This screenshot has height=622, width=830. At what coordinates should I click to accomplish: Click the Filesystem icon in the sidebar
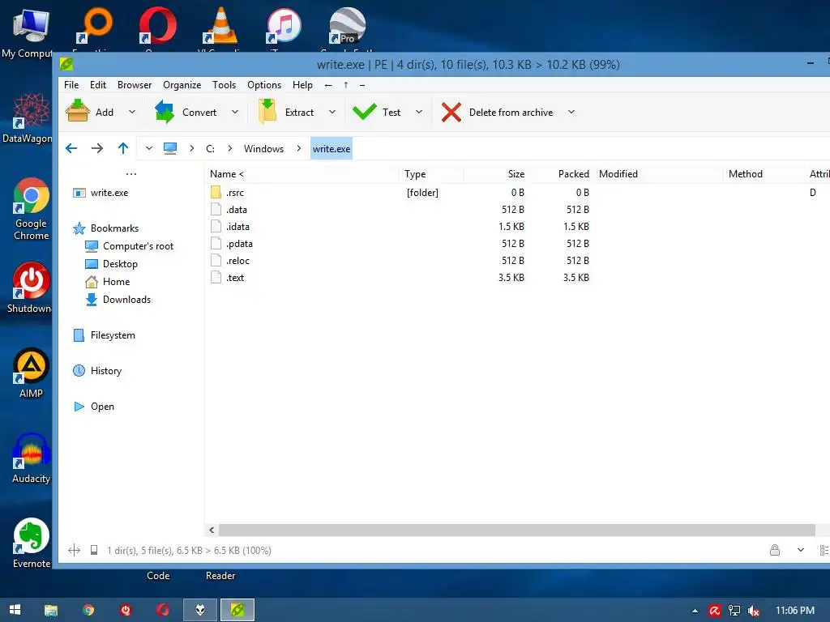click(x=79, y=335)
